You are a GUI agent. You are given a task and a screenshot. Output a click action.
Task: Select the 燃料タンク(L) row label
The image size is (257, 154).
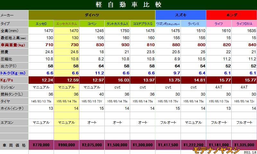pos(14,94)
